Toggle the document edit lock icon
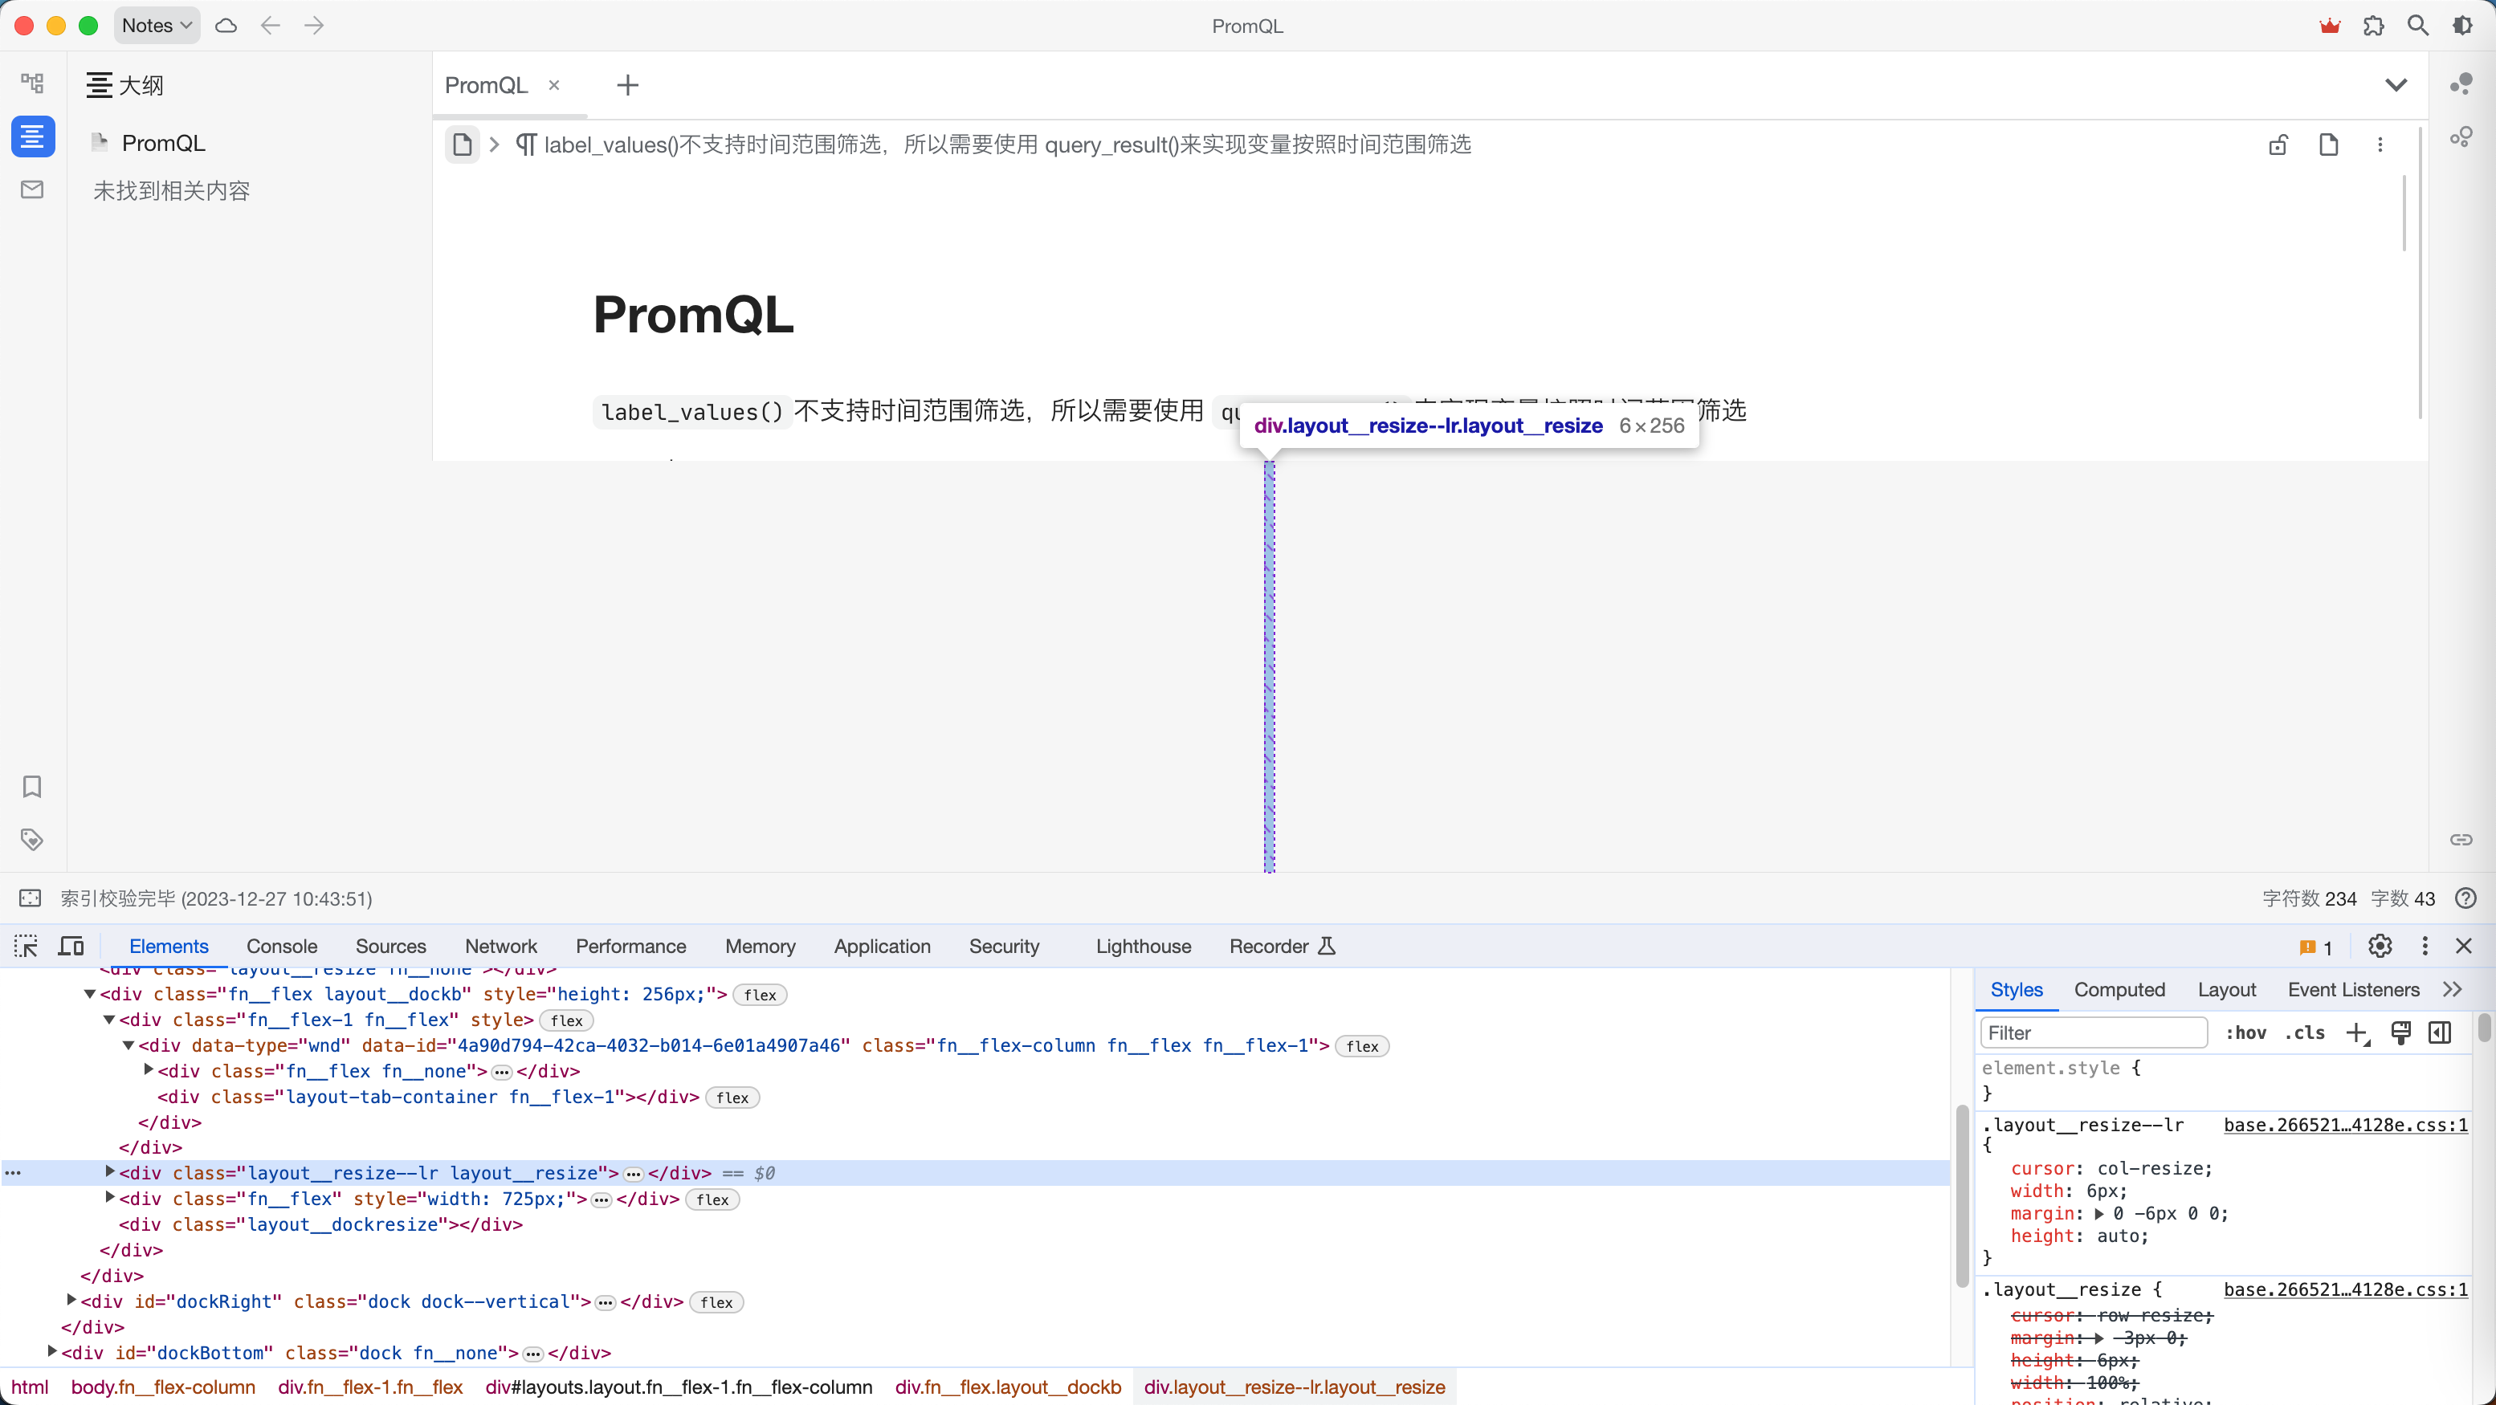This screenshot has height=1405, width=2496. [x=2278, y=145]
